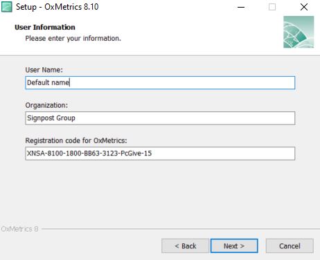Click the 'User Name:' label
This screenshot has height=260, width=320.
44,70
